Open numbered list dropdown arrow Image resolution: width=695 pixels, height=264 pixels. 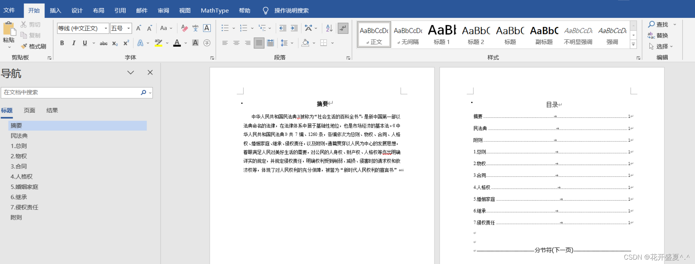pyautogui.click(x=252, y=28)
